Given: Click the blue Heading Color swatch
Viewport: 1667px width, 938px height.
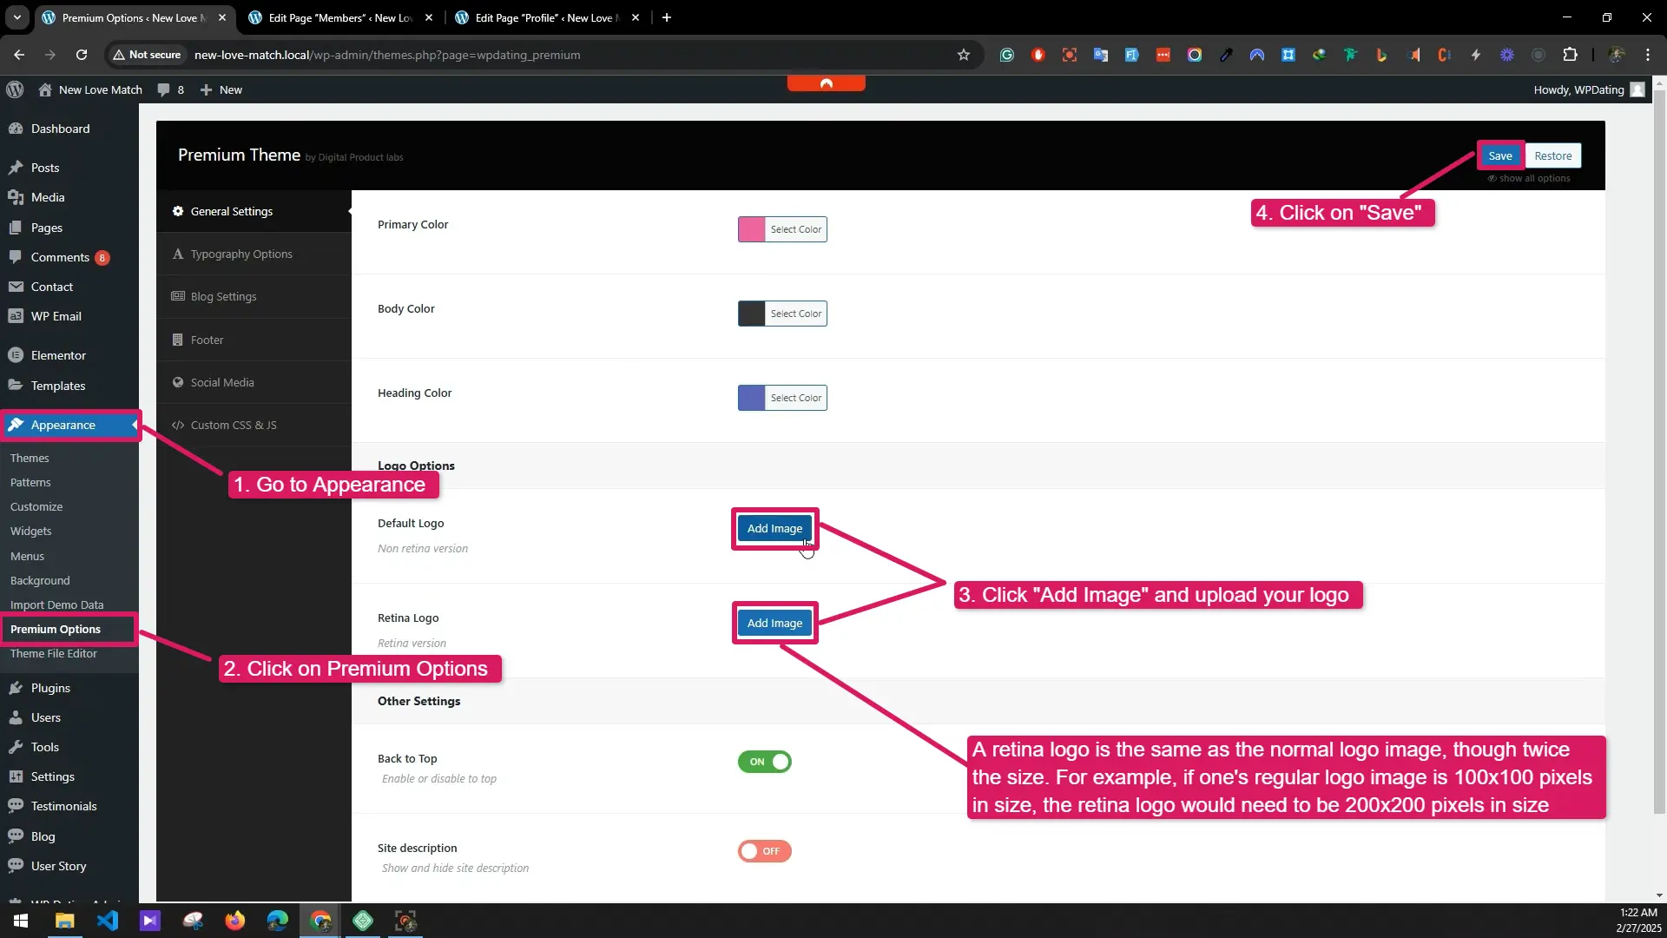Looking at the screenshot, I should (x=752, y=398).
